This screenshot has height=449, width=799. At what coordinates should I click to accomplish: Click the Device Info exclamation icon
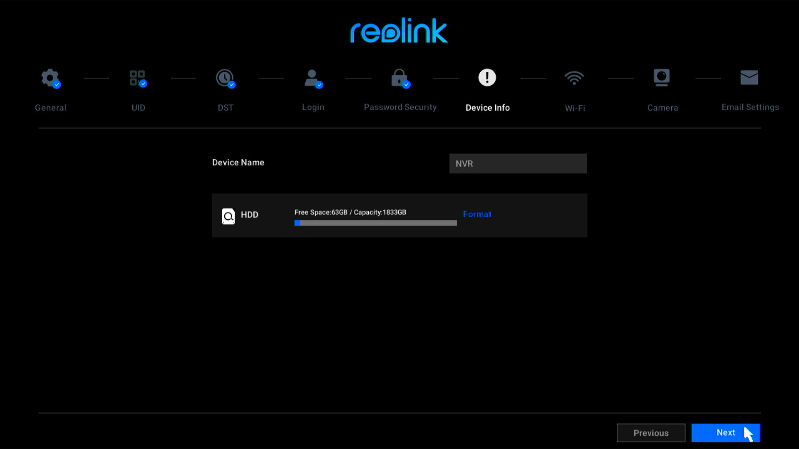[487, 77]
